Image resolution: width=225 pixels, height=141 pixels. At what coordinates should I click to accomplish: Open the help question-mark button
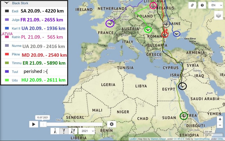(202, 5)
